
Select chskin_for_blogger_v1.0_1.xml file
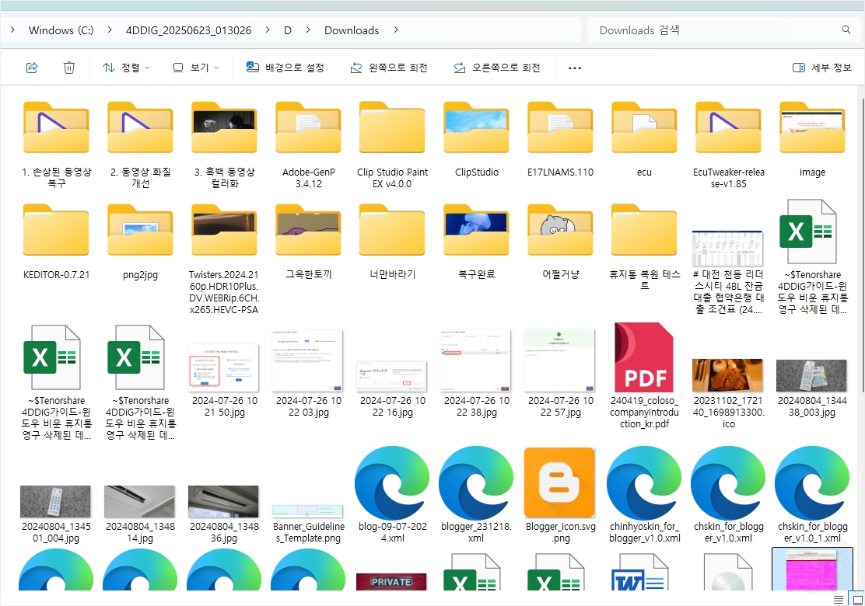click(812, 495)
